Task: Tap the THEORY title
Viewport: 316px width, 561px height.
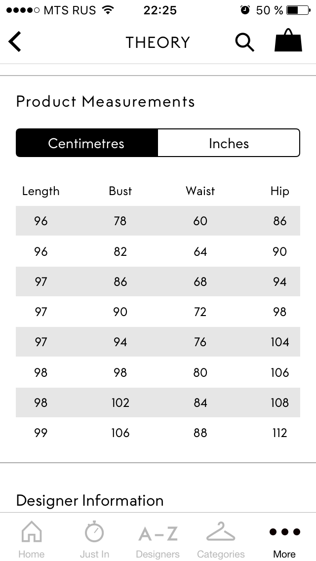Action: pos(158,42)
